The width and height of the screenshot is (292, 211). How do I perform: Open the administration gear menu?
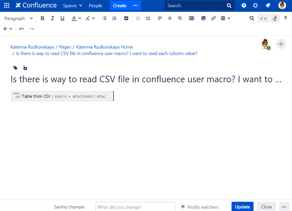tap(255, 5)
